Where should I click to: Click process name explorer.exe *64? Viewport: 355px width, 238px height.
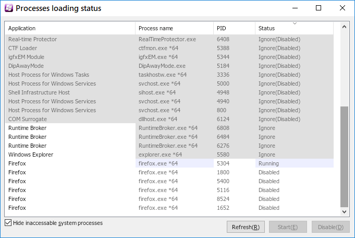(160, 154)
